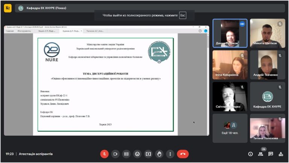
Task: Click the department round emblem in the document
Action: click(x=159, y=52)
